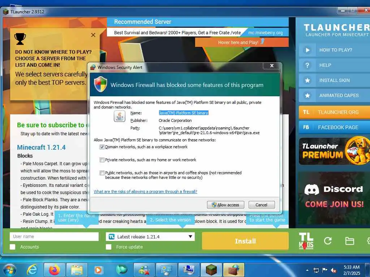Click the remote desktop monitor taskbar icon
370x277 pixels.
coord(189,270)
